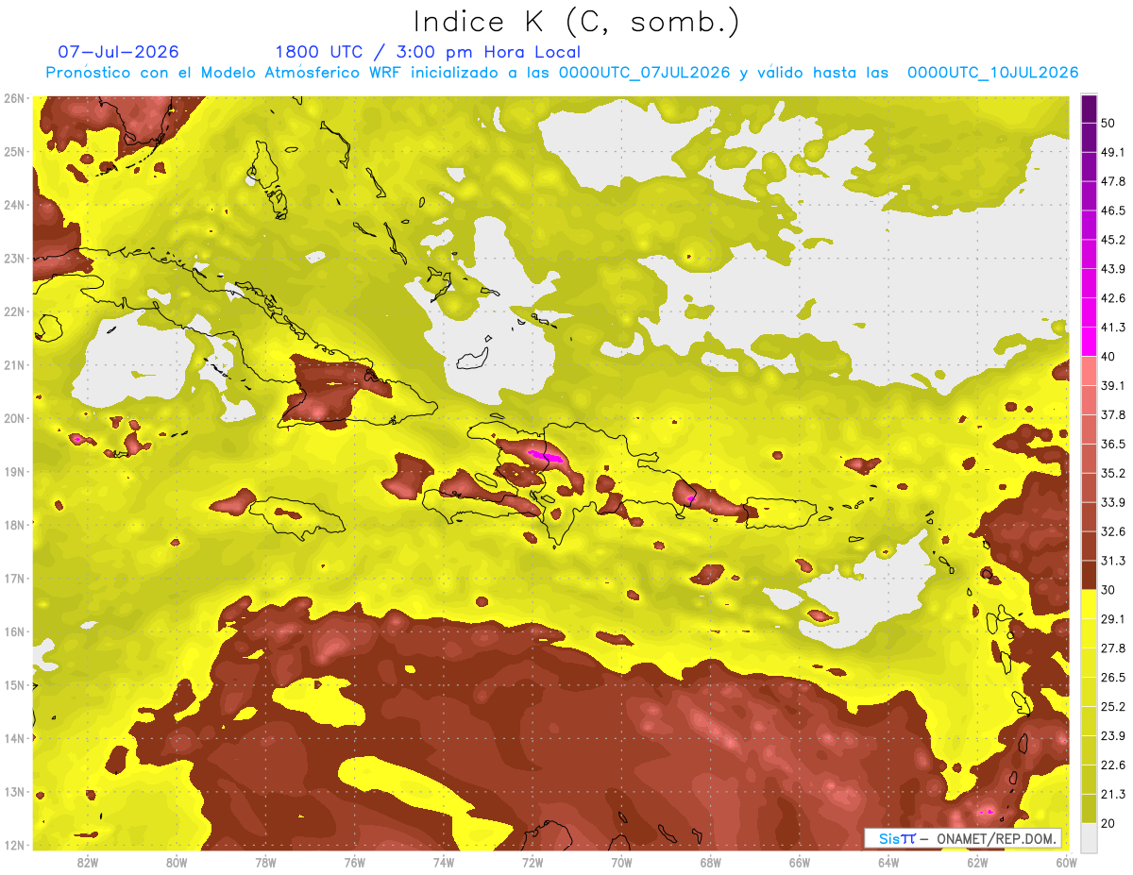
Task: Click the '1800 UTC / 3:00 pm Hora Local' time
Action: (428, 52)
